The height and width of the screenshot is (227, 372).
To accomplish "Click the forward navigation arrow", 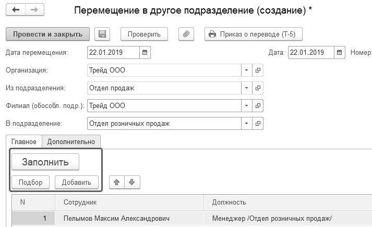I will click(34, 10).
